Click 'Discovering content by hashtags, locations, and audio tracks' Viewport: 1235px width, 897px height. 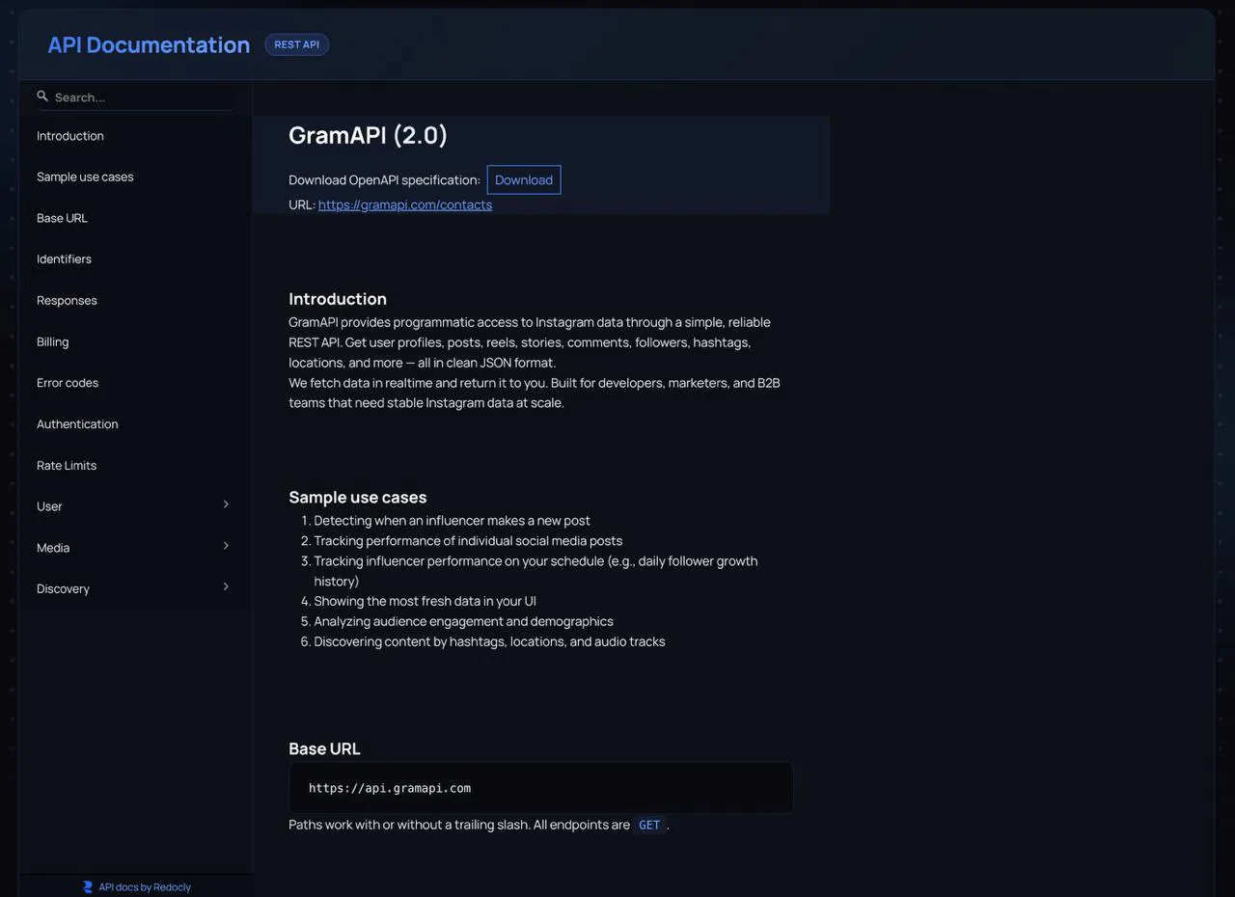pyautogui.click(x=490, y=641)
